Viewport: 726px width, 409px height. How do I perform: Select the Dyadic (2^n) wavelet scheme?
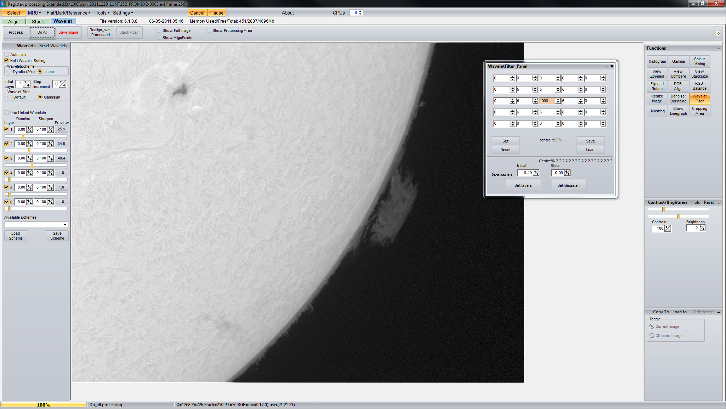pos(10,72)
